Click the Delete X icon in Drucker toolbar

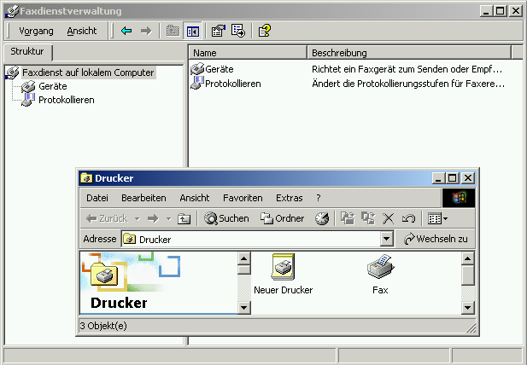tap(388, 218)
